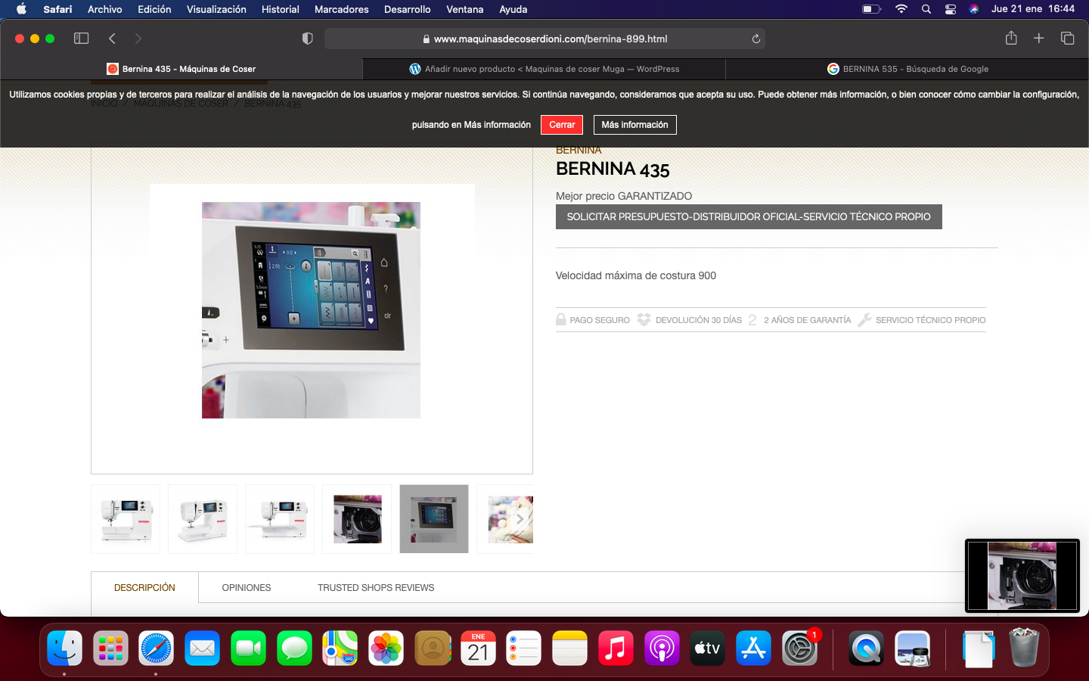Image resolution: width=1089 pixels, height=681 pixels.
Task: Open System Preferences from the Dock
Action: [x=799, y=648]
